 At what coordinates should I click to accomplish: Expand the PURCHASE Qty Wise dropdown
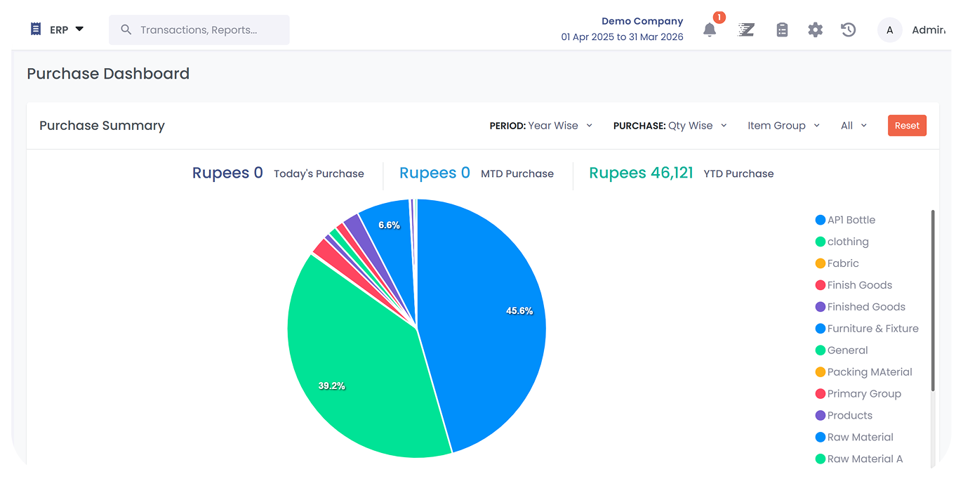[670, 126]
